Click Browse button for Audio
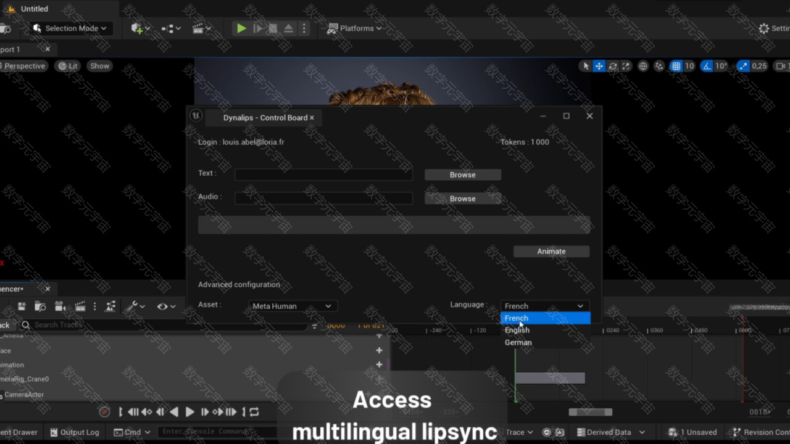Image resolution: width=790 pixels, height=444 pixels. coord(463,199)
